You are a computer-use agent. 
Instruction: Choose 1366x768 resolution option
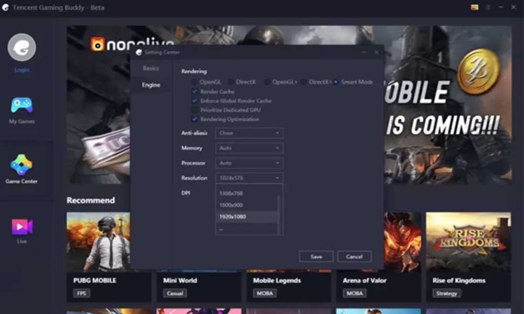pos(247,193)
